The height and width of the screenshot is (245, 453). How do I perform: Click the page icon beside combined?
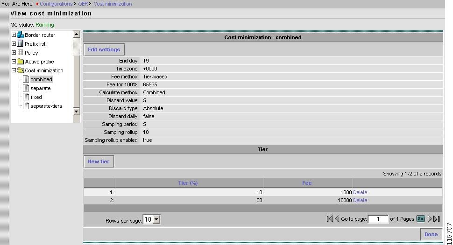(26, 79)
